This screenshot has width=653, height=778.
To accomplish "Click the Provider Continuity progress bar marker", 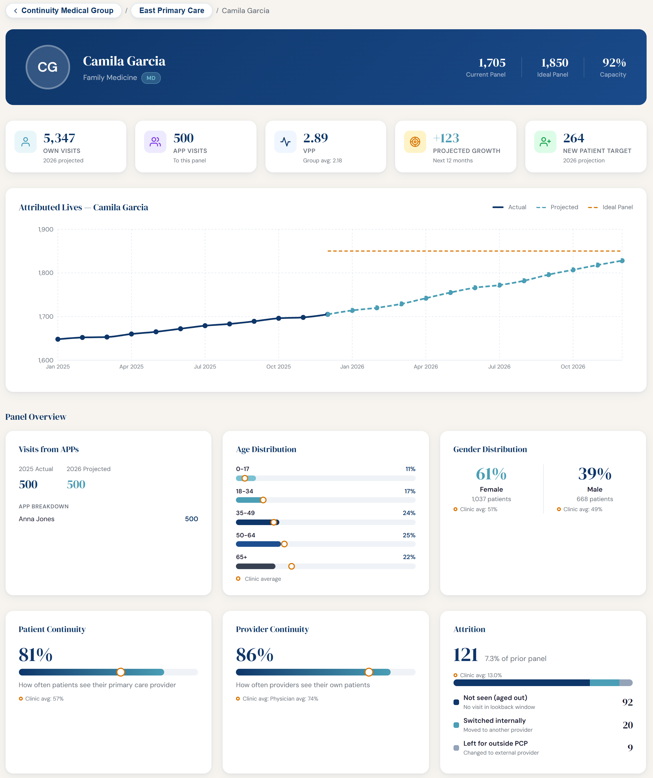I will click(x=369, y=672).
